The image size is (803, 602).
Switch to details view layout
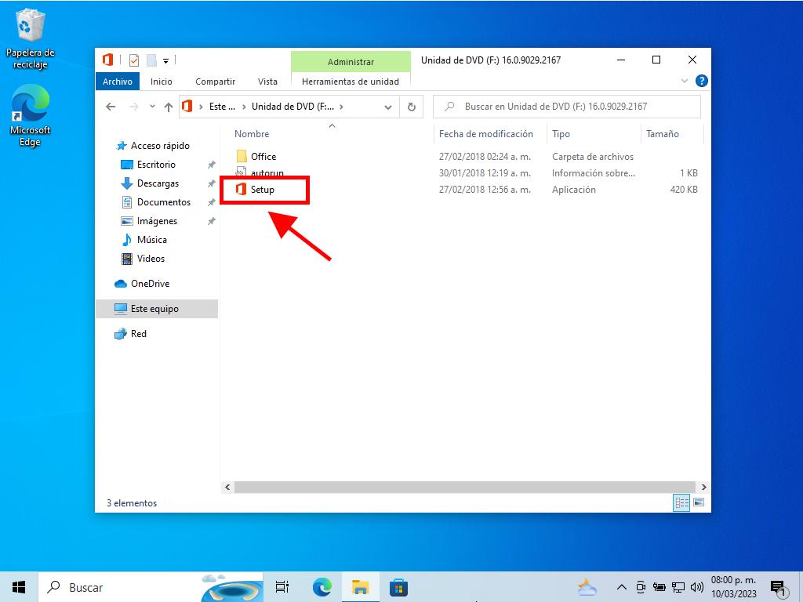coord(681,502)
